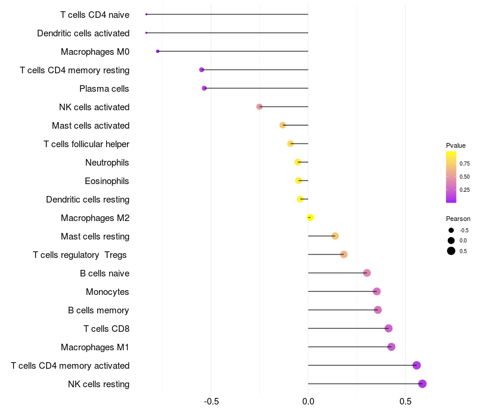Click the T cells CD4 memory activated dot
477x417 pixels.
point(417,365)
